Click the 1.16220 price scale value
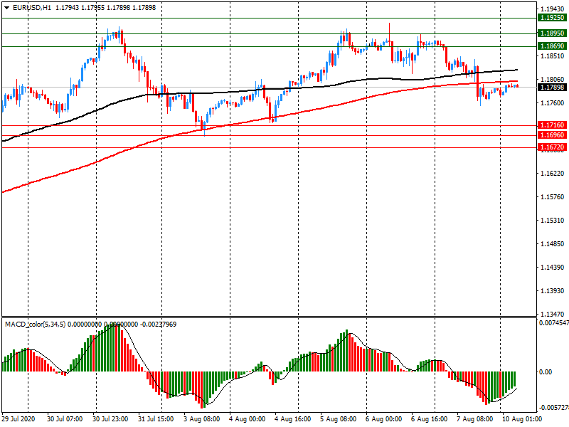569x427 pixels. click(x=553, y=174)
